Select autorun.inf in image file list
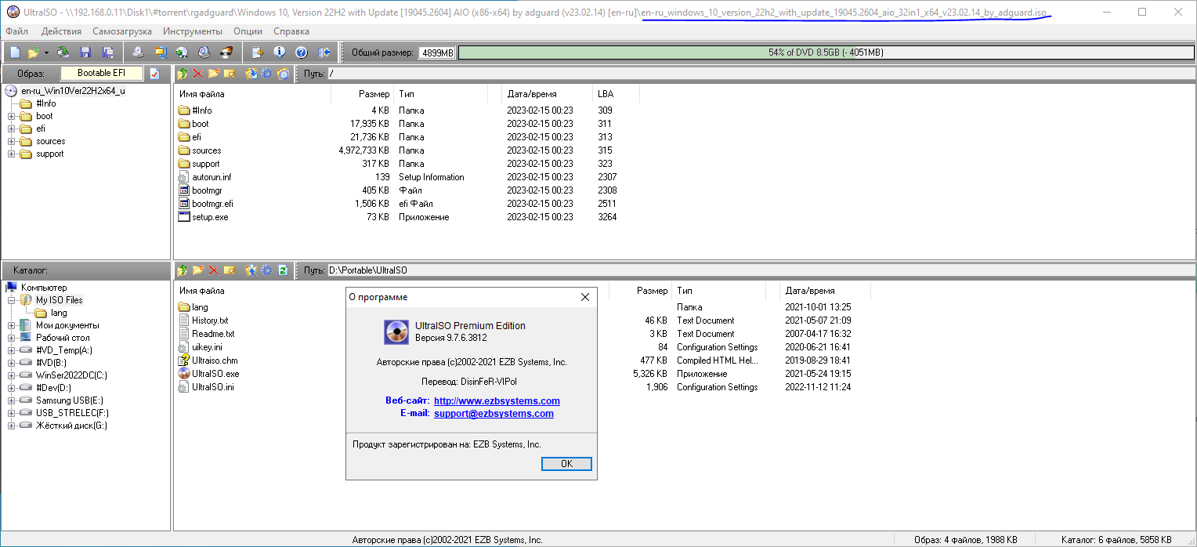 click(212, 177)
